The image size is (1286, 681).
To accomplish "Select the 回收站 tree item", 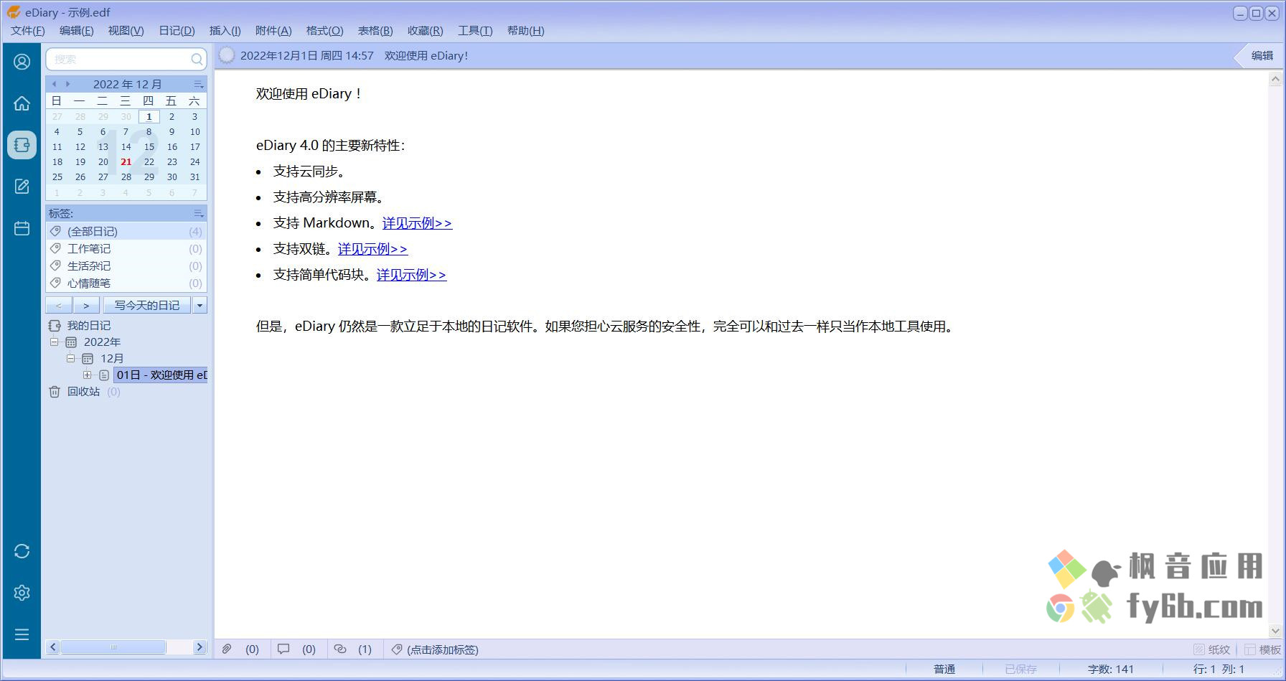I will coord(83,392).
